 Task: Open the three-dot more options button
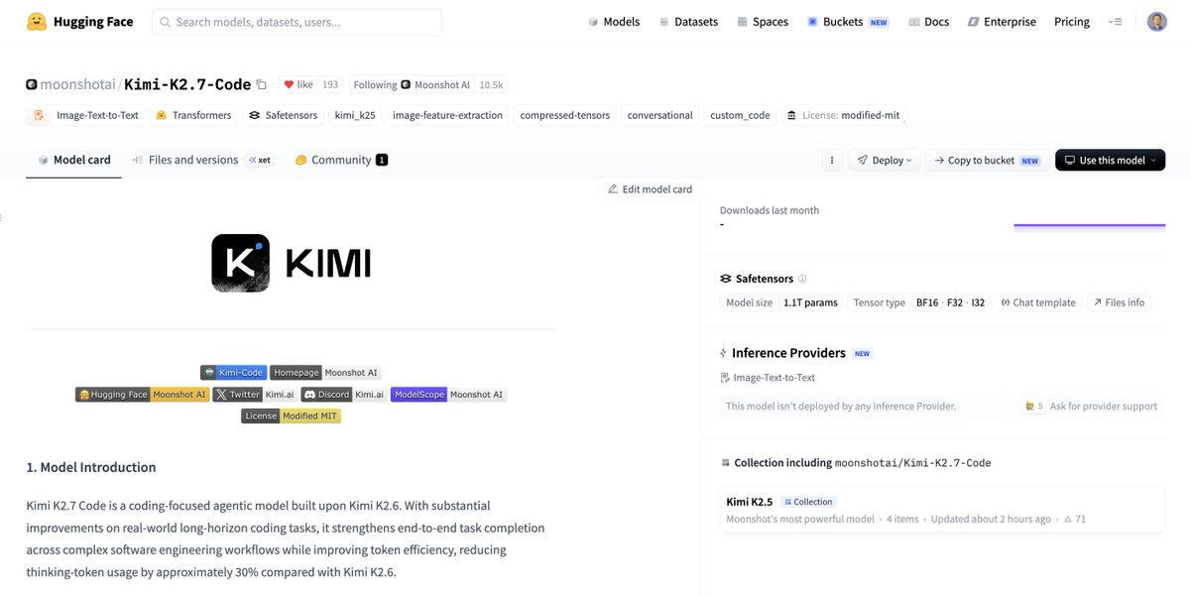tap(832, 160)
